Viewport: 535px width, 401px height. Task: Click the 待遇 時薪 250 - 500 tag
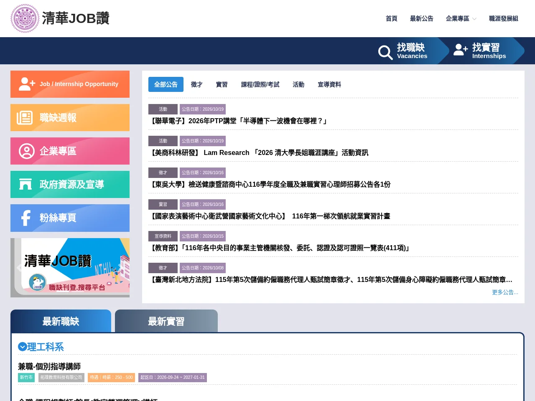[111, 377]
